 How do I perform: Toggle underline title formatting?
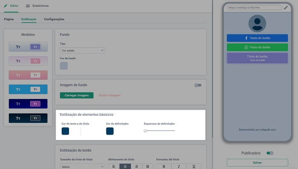tap(194, 166)
